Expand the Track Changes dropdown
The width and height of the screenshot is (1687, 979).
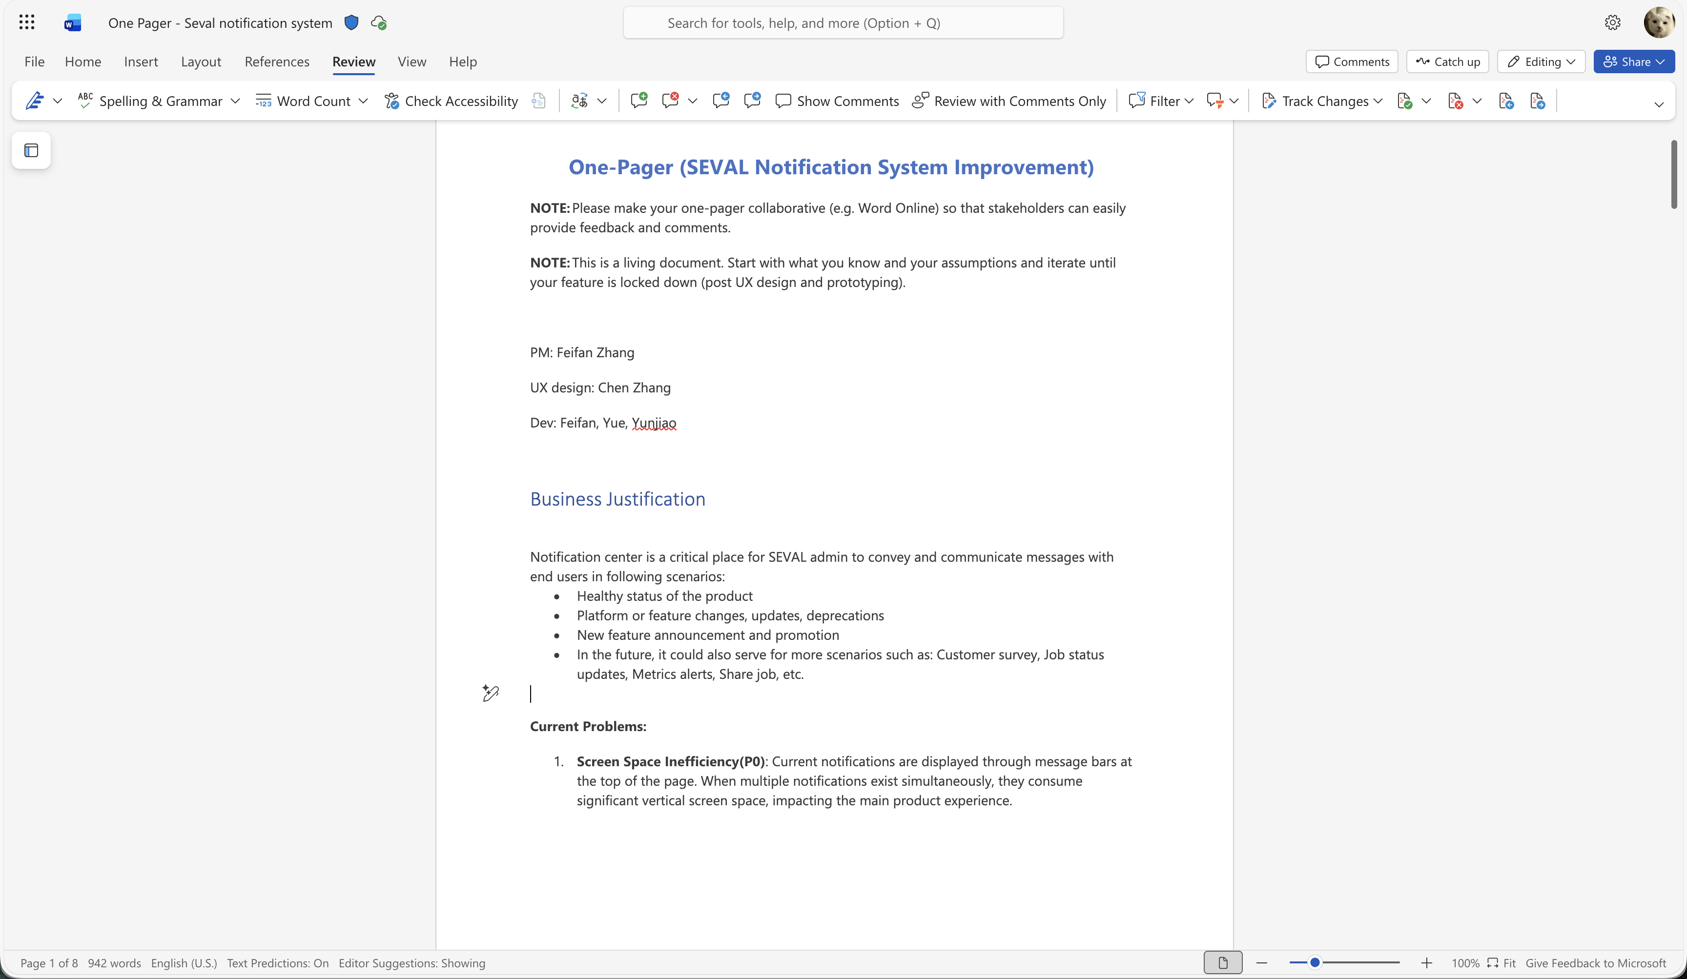click(x=1378, y=101)
